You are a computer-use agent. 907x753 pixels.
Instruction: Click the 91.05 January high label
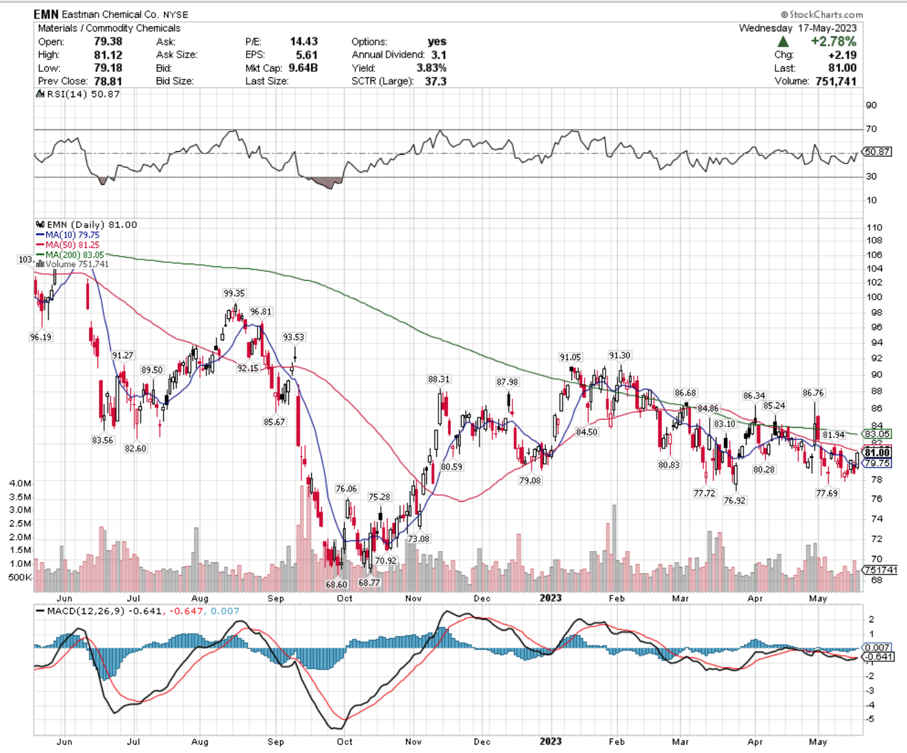click(570, 357)
